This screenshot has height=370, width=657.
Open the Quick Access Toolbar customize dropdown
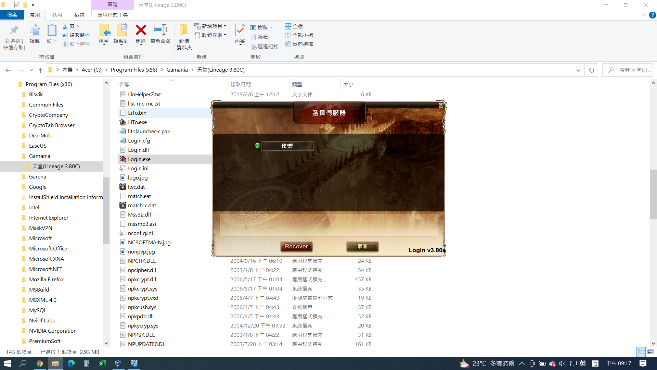33,5
